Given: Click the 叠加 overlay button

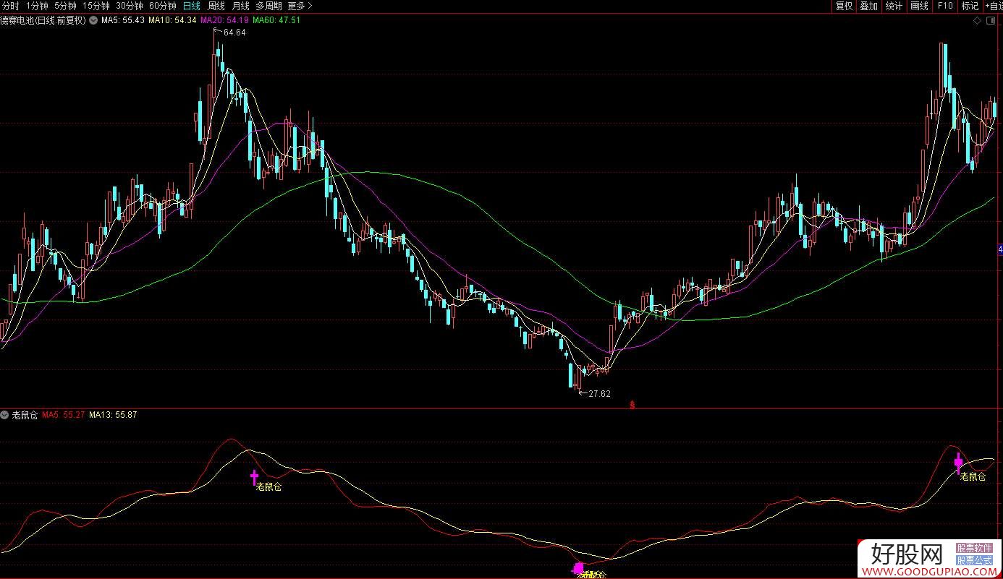Looking at the screenshot, I should 868,6.
